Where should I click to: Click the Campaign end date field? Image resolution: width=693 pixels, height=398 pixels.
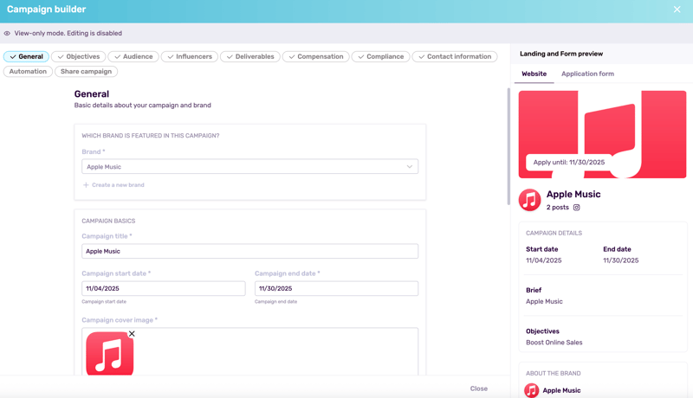(x=336, y=289)
